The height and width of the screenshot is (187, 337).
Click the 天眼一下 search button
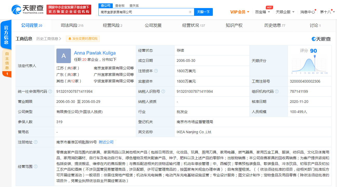click(203, 12)
